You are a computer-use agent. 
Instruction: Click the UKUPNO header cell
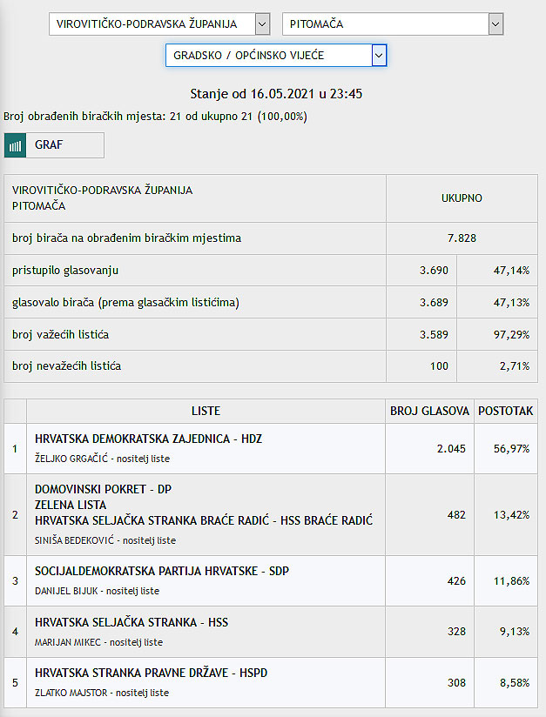(x=462, y=198)
